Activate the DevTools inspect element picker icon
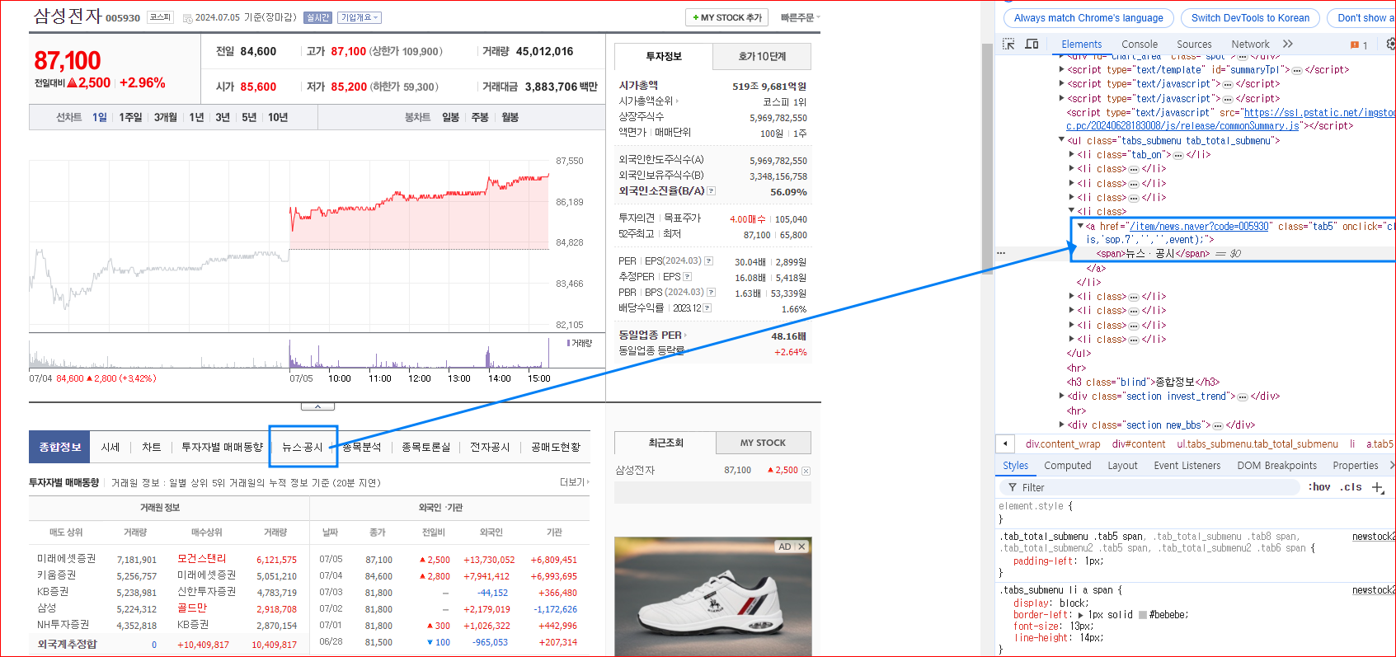Viewport: 1396px width, 657px height. [x=1008, y=44]
